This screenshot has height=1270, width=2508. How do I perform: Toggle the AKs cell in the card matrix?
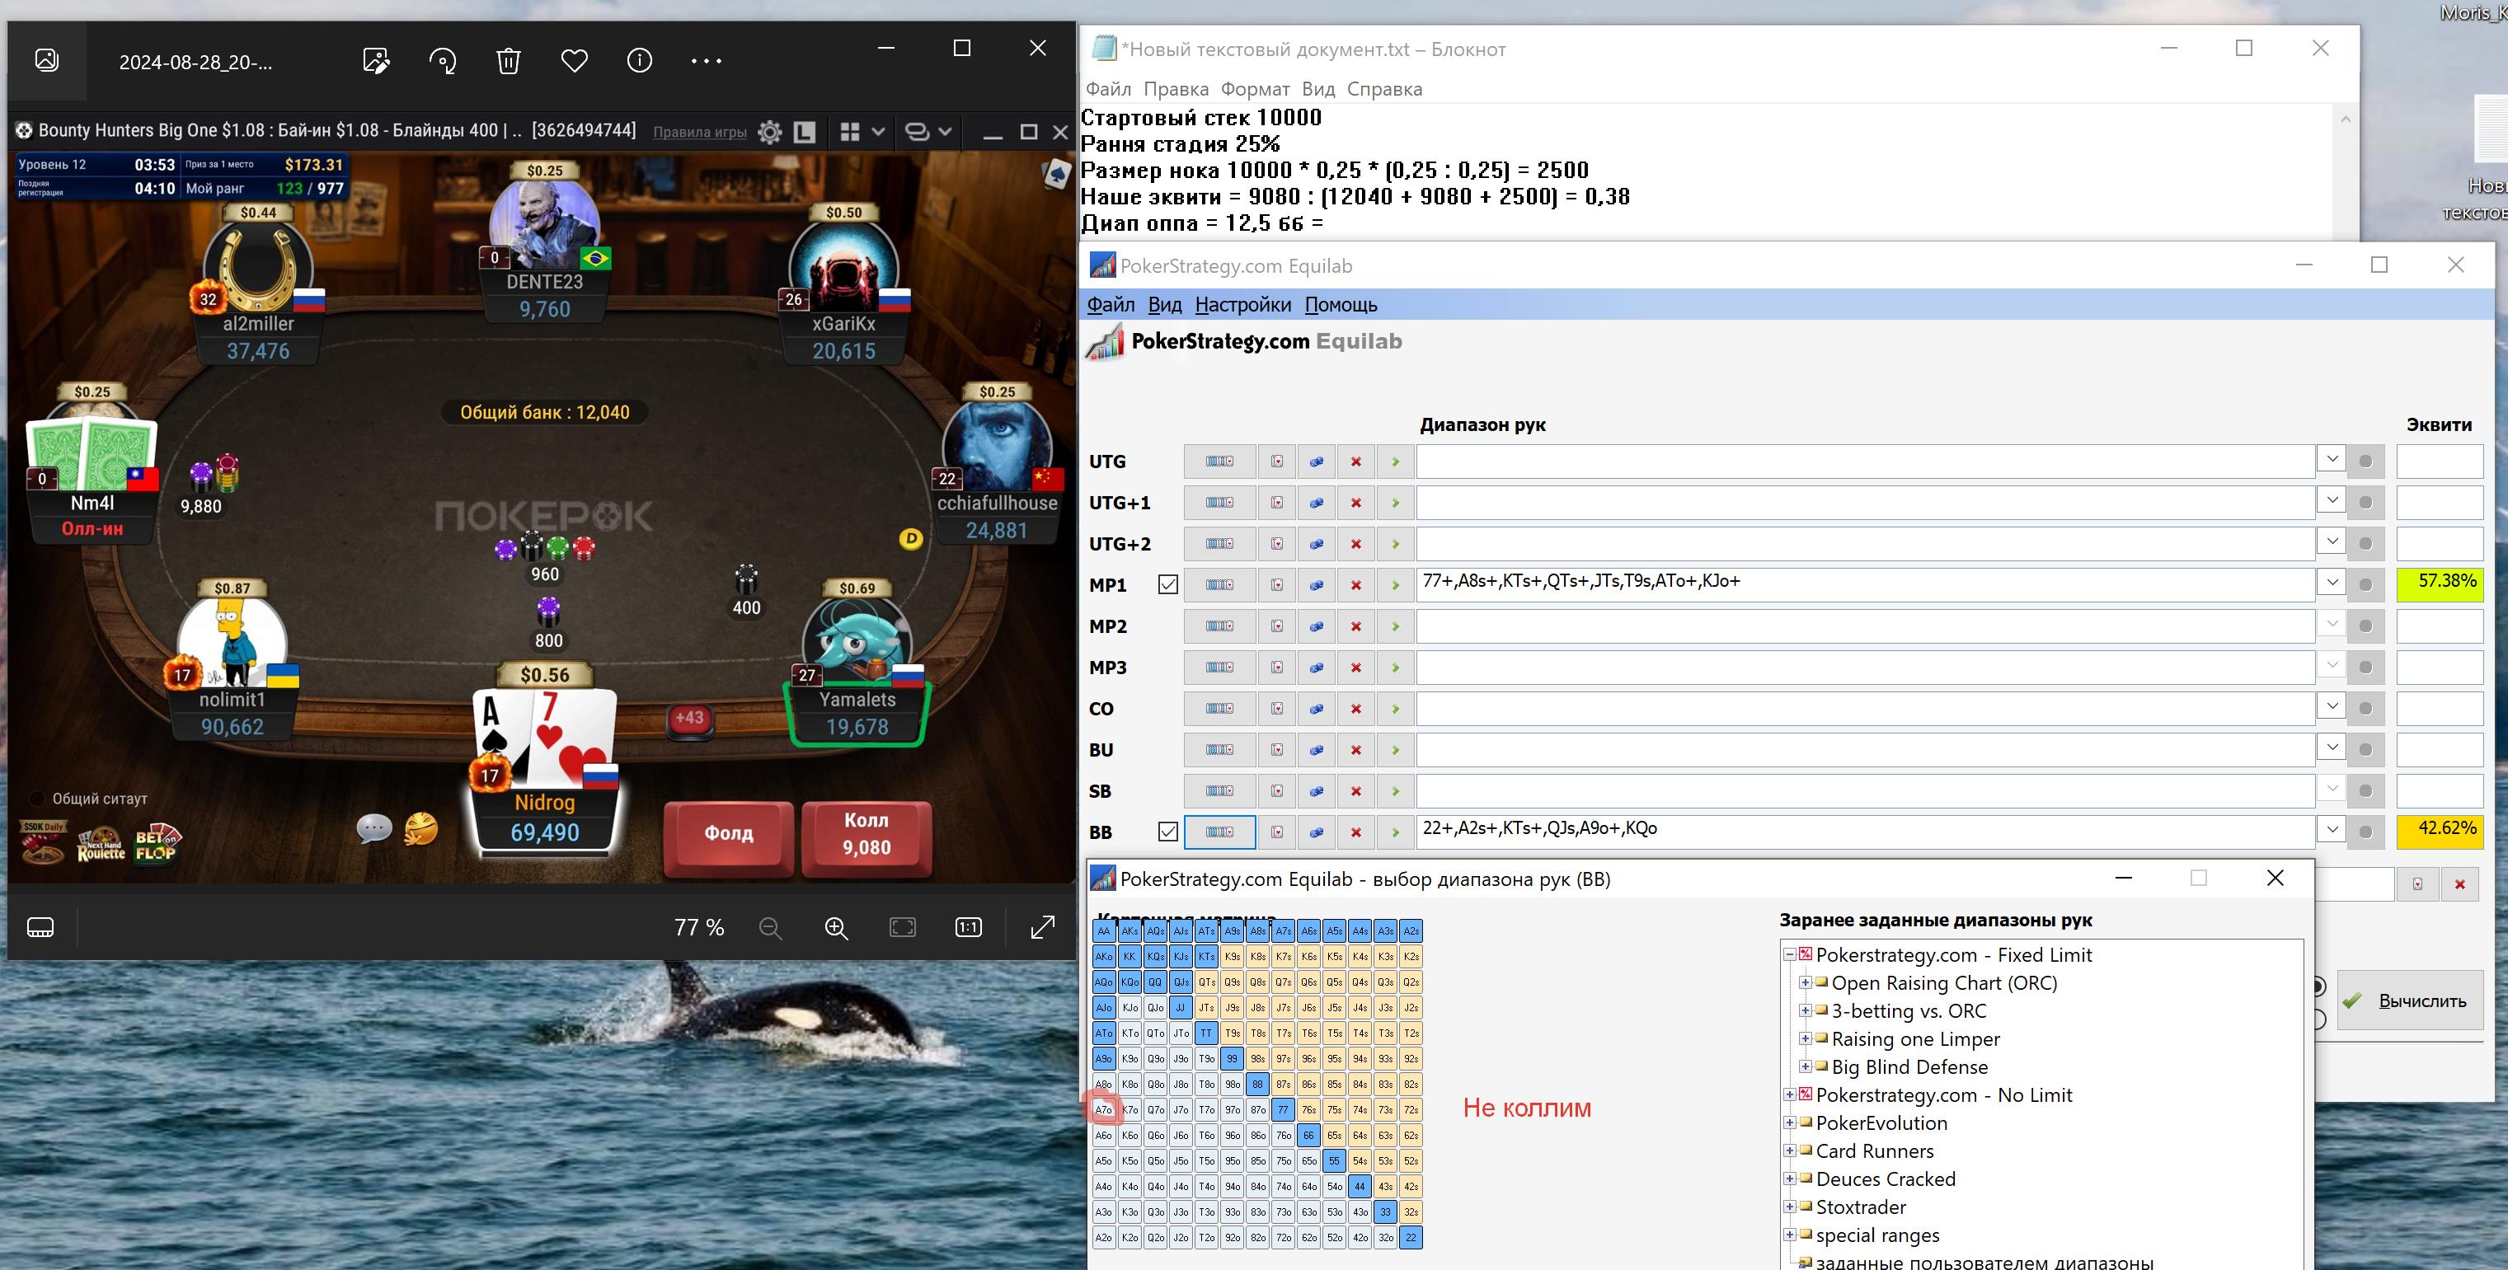1130,931
